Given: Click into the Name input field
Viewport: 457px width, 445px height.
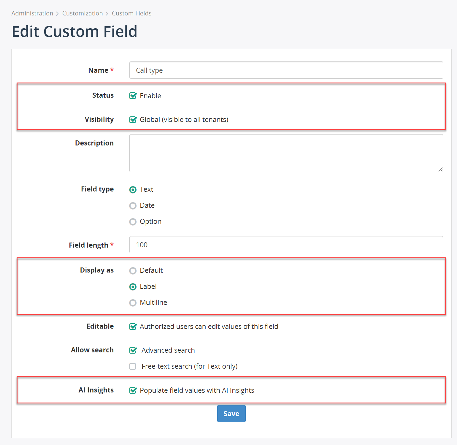Looking at the screenshot, I should [x=286, y=70].
